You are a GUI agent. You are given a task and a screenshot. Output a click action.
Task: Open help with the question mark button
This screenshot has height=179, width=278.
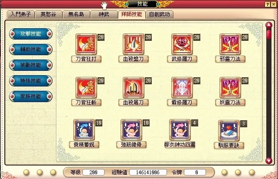(x=267, y=4)
